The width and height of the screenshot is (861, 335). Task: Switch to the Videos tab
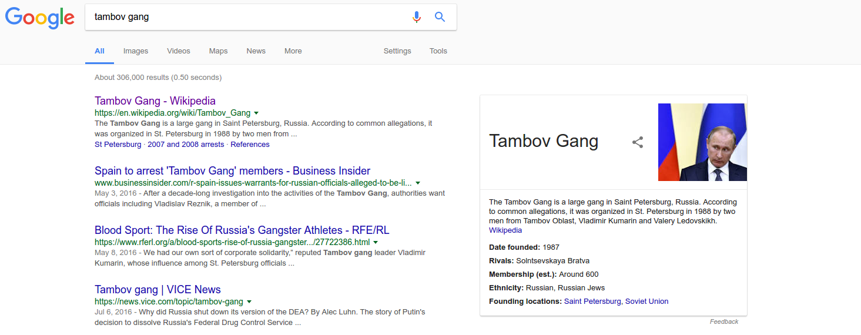(179, 51)
